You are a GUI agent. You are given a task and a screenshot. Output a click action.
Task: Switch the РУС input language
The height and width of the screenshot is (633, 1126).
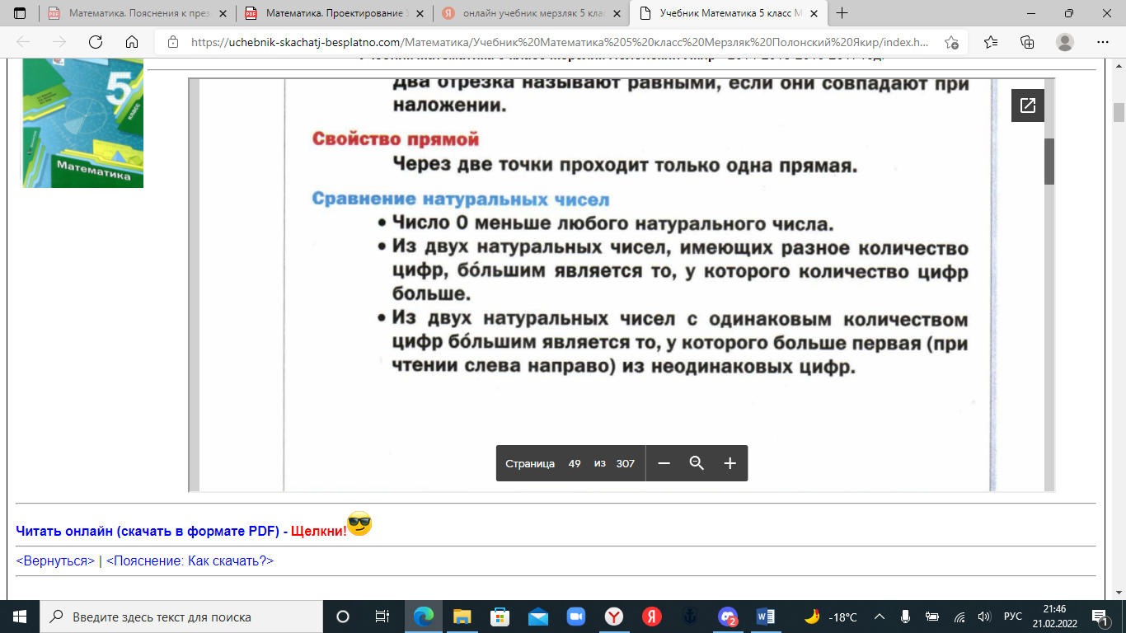tap(1012, 617)
